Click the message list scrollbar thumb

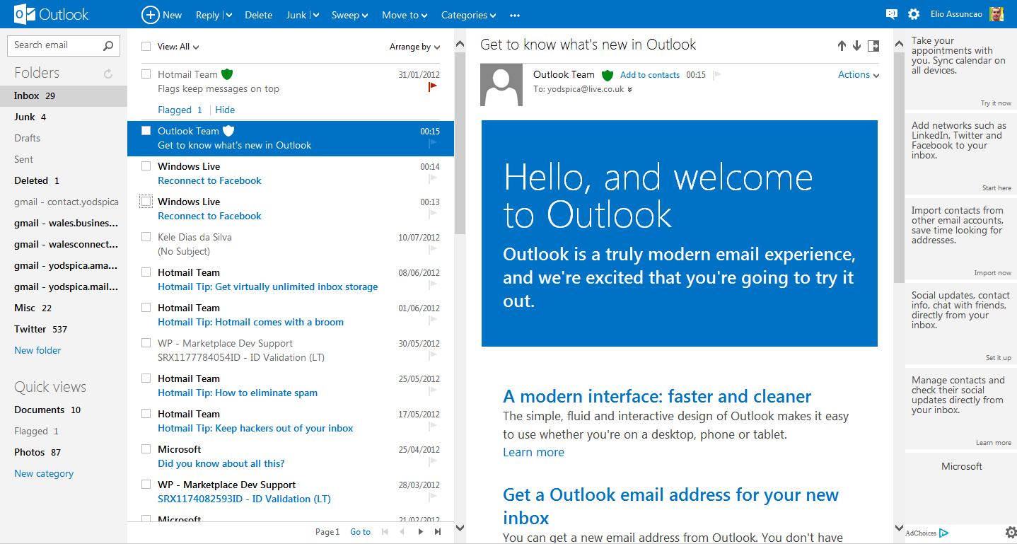(460, 141)
